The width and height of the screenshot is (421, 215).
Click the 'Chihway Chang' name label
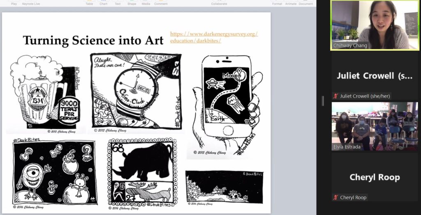point(350,46)
